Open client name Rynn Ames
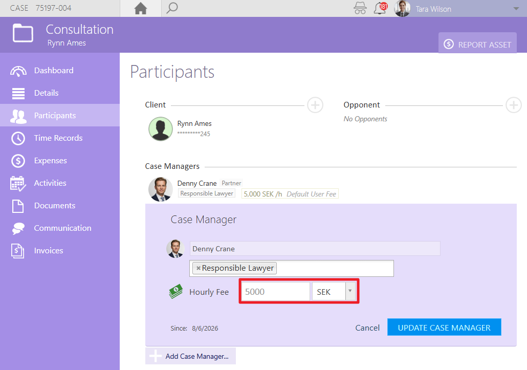This screenshot has width=527, height=370. [x=194, y=124]
